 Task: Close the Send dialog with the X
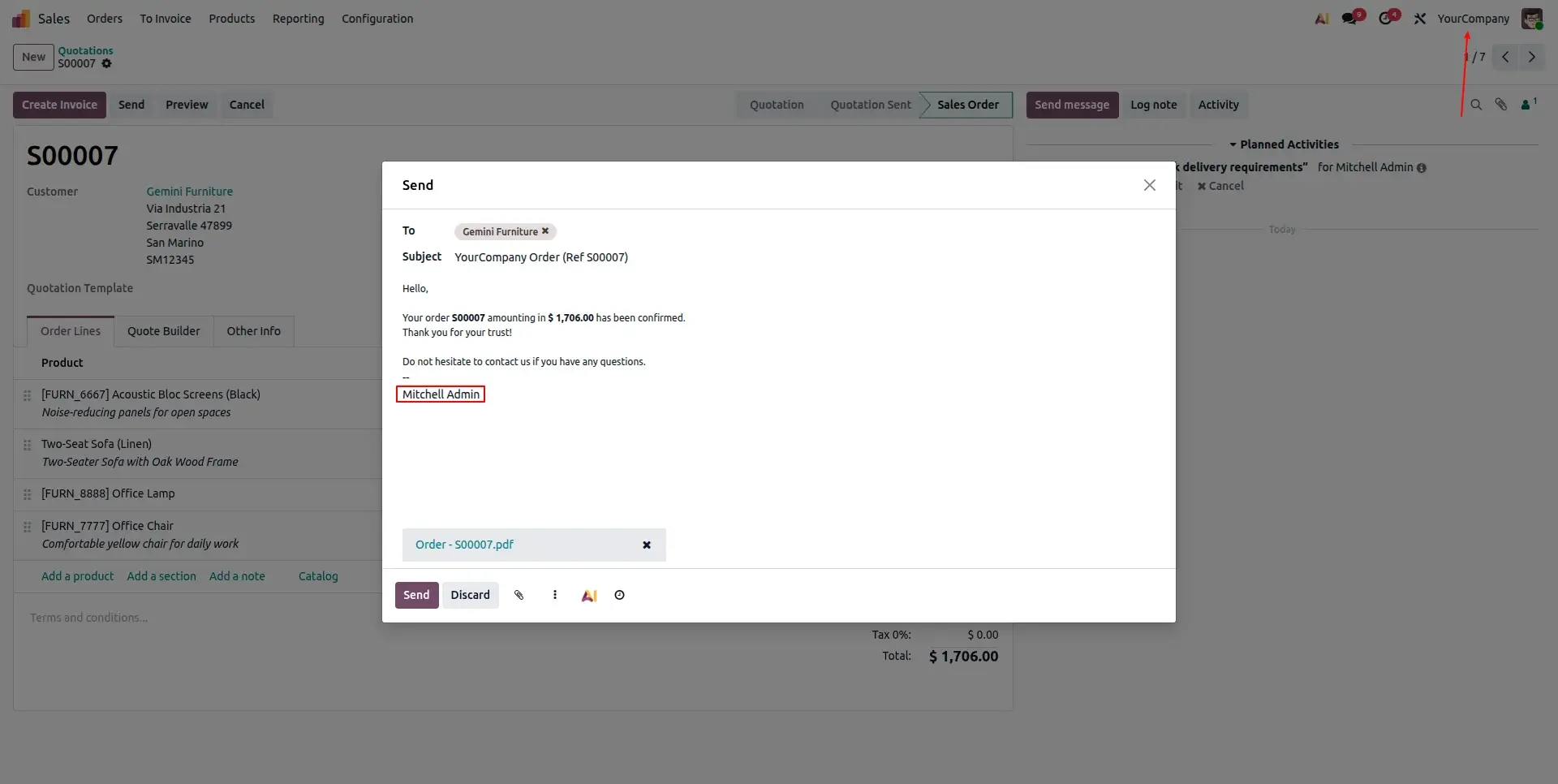pyautogui.click(x=1149, y=185)
